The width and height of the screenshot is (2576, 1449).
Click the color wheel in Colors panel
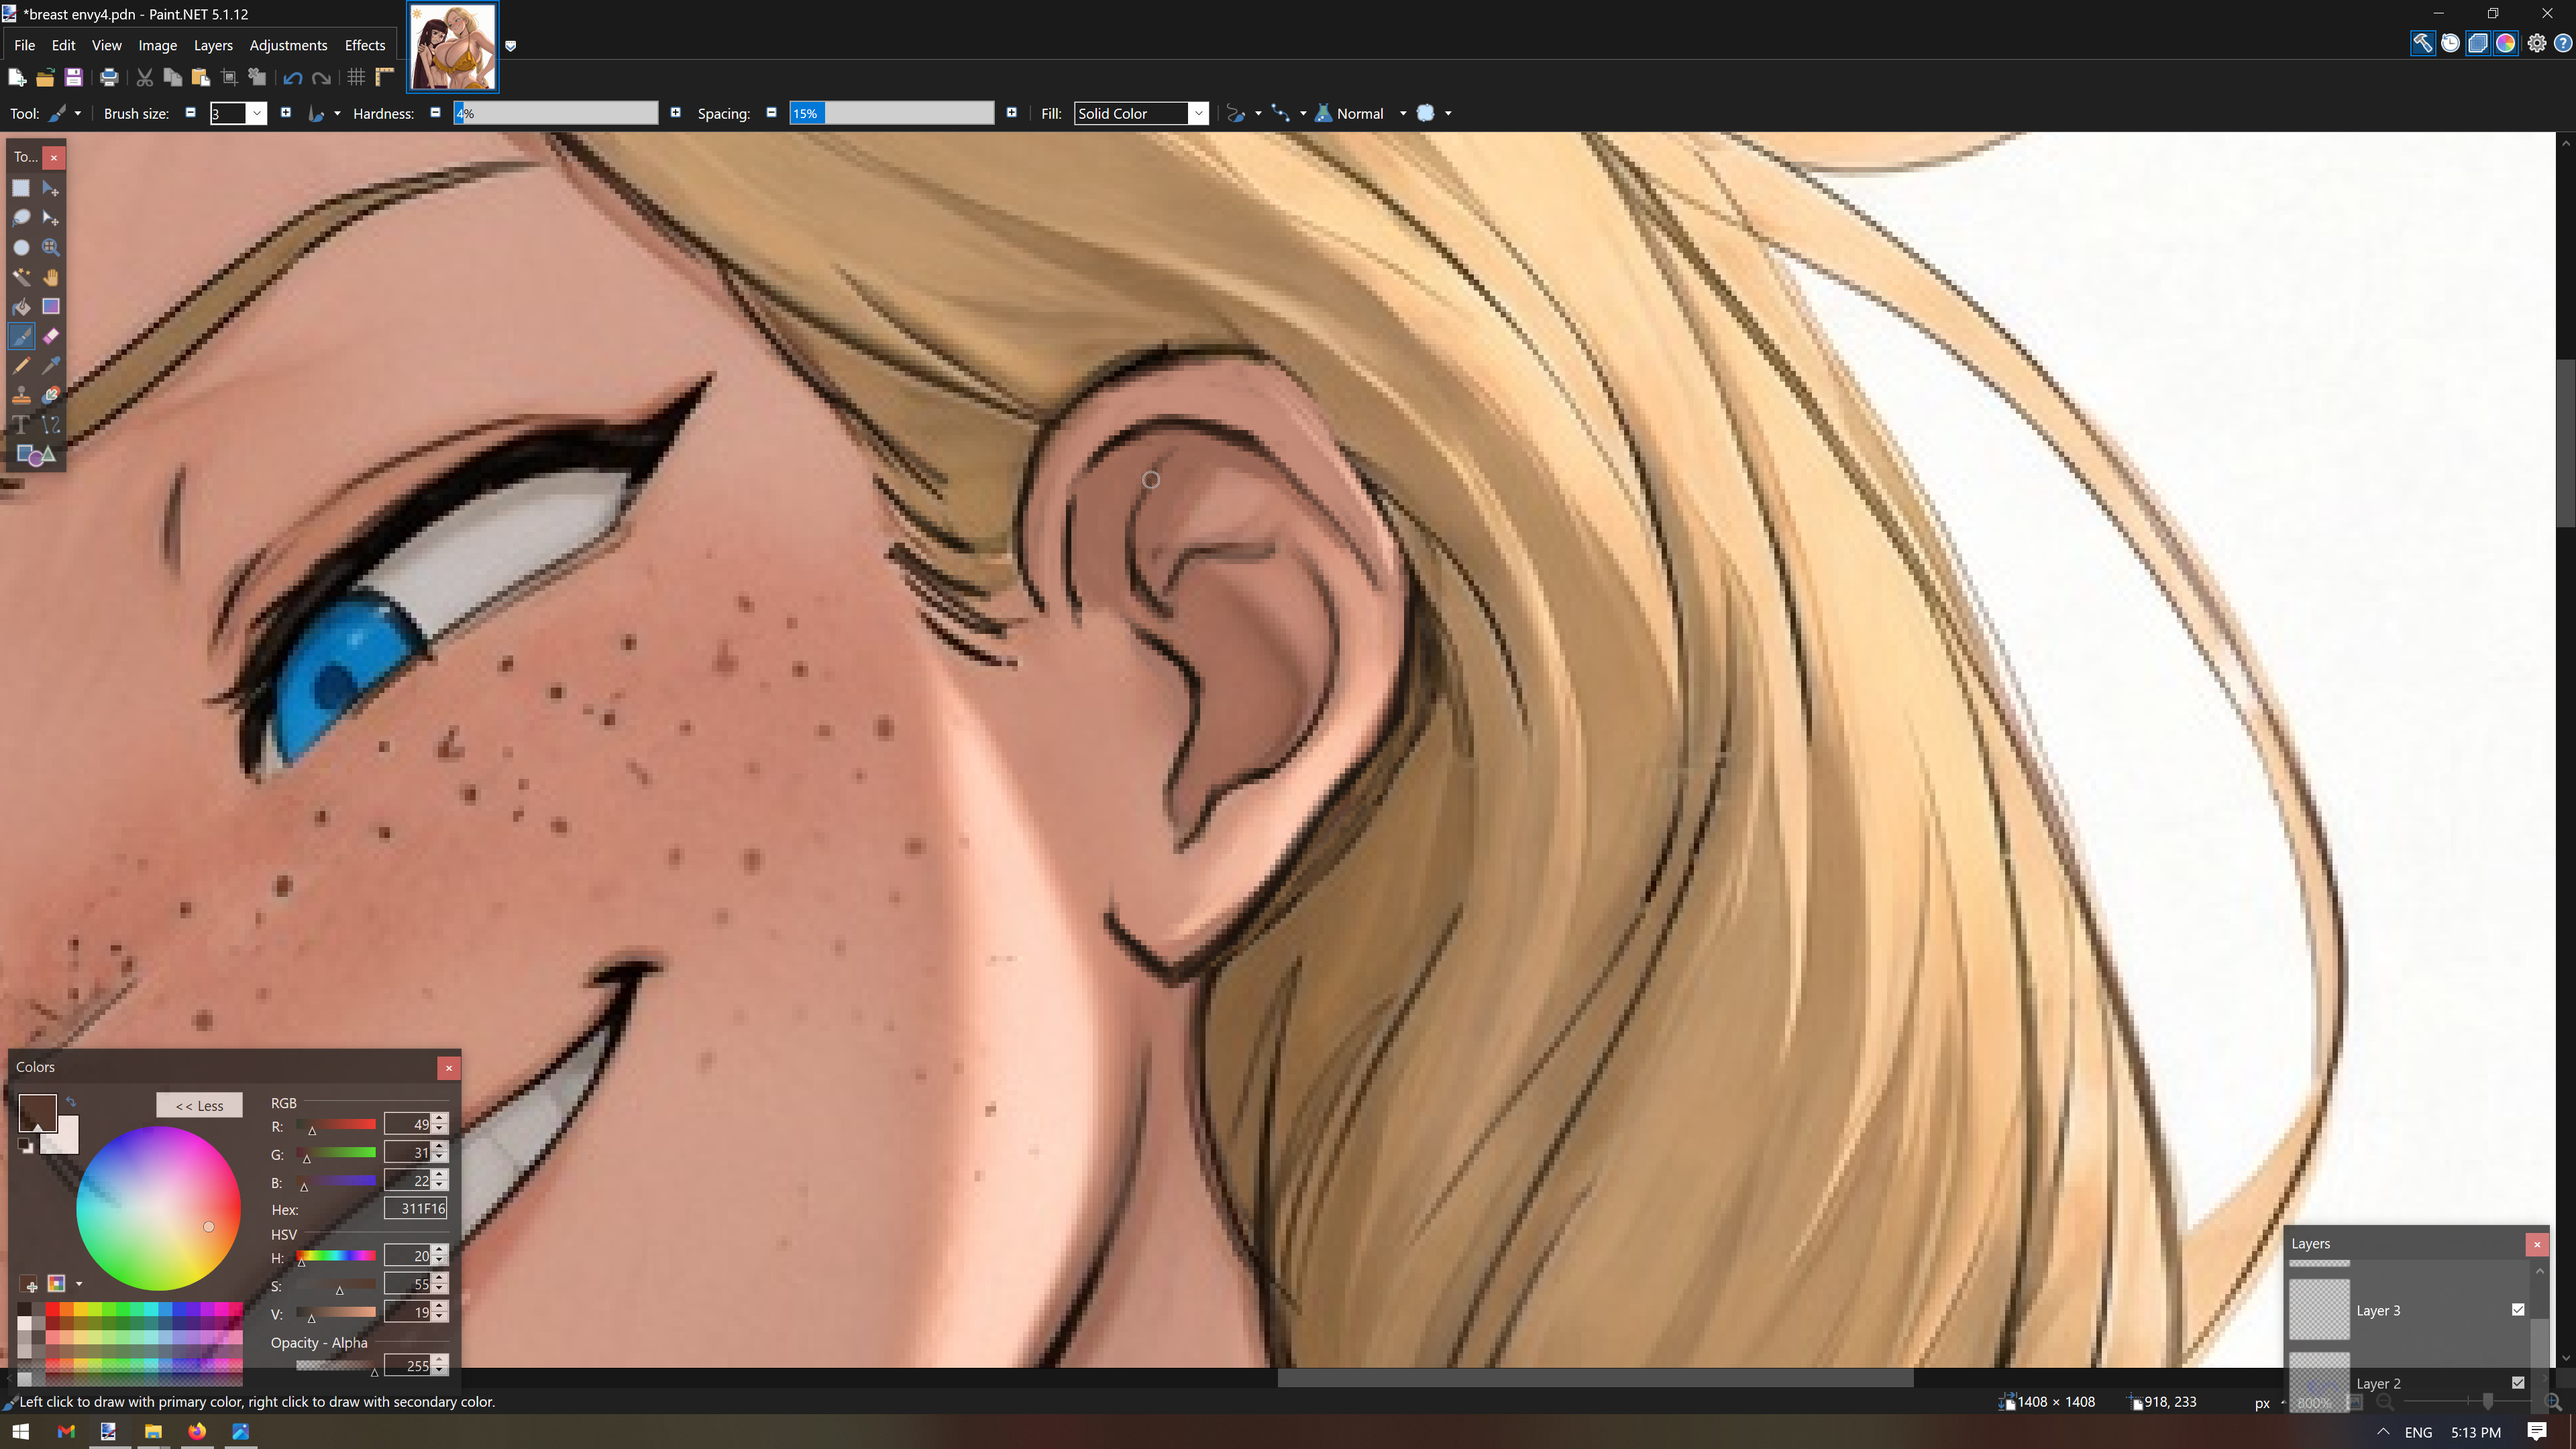point(158,1208)
